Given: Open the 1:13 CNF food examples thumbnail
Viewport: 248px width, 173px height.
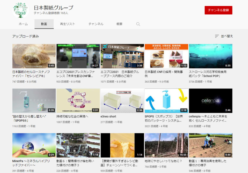Looking at the screenshot, I should coord(166,56).
